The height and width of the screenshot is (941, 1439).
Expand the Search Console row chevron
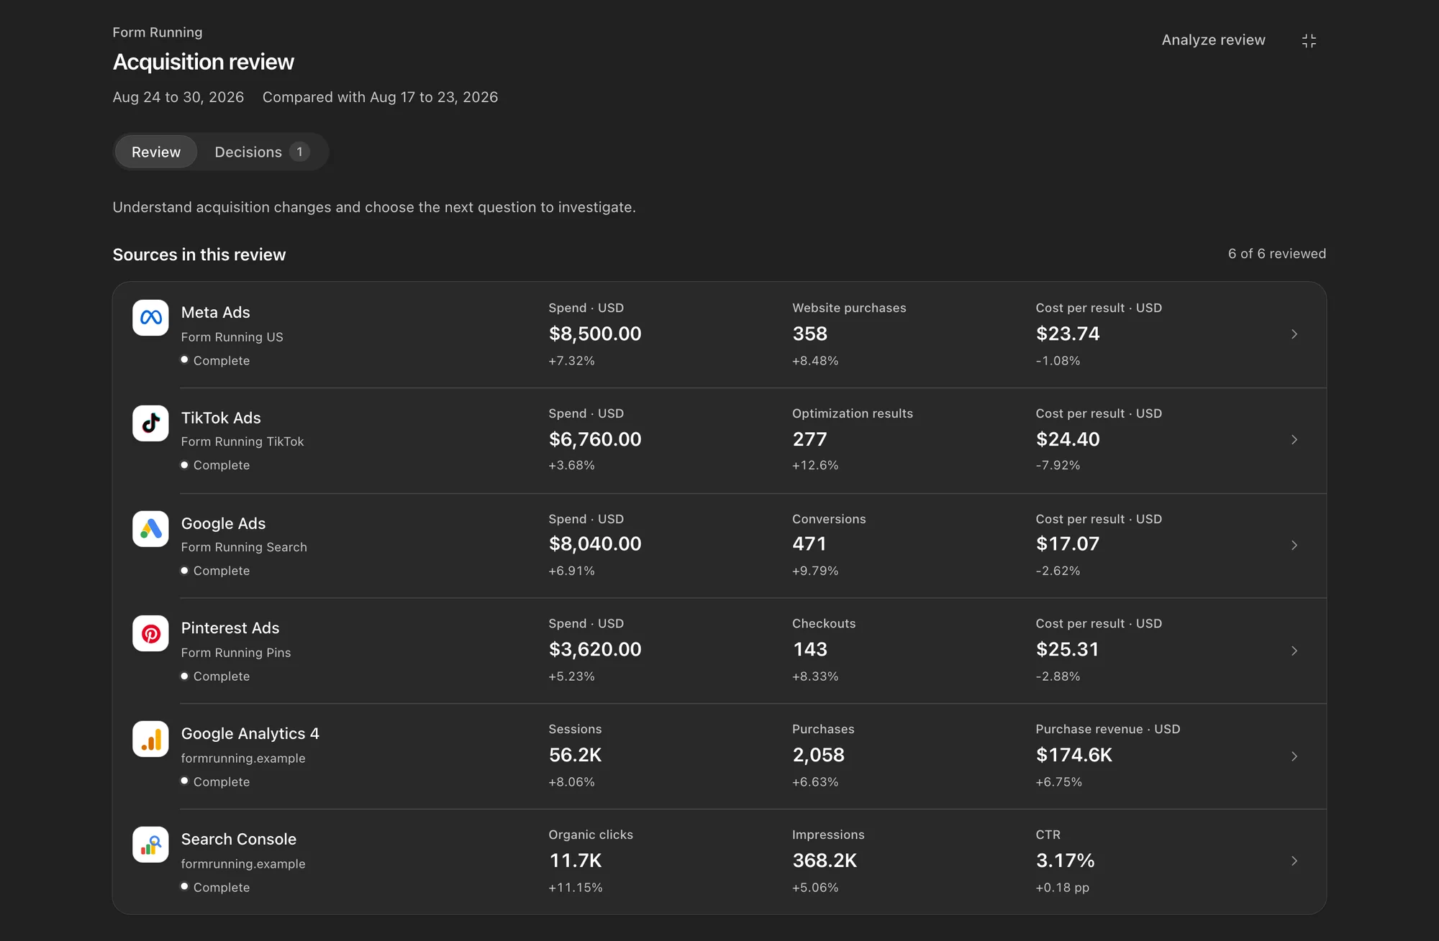(1294, 861)
